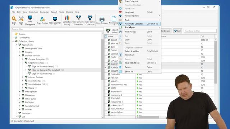This screenshot has height=129, width=230.
Task: Open the Help menu
Action: point(77,12)
